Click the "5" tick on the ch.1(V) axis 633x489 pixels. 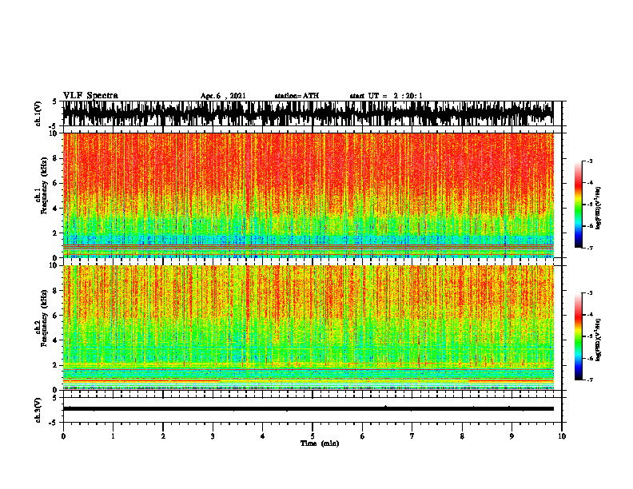56,102
